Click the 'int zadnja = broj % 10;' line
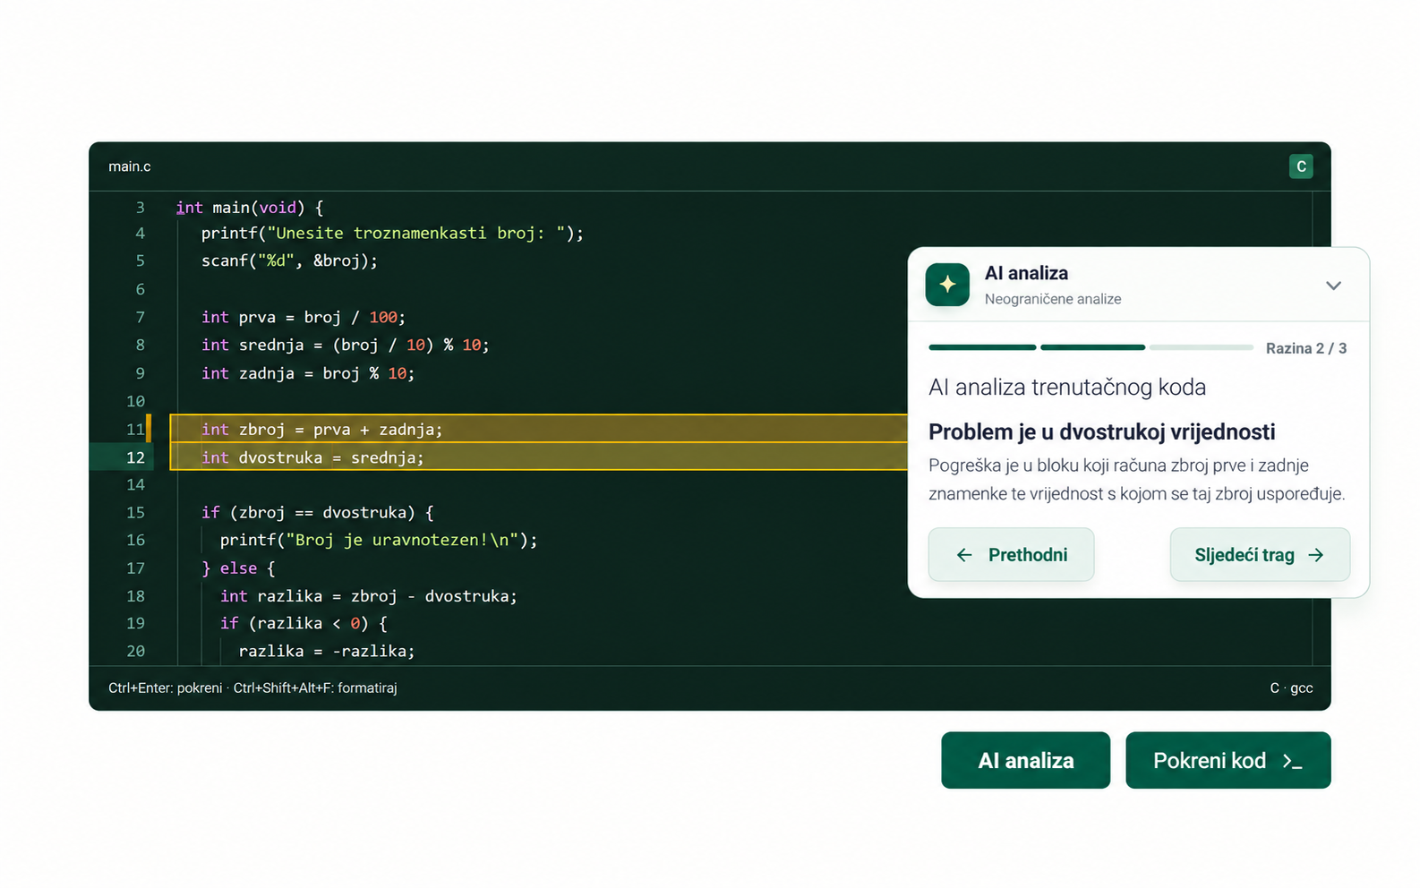 (308, 373)
